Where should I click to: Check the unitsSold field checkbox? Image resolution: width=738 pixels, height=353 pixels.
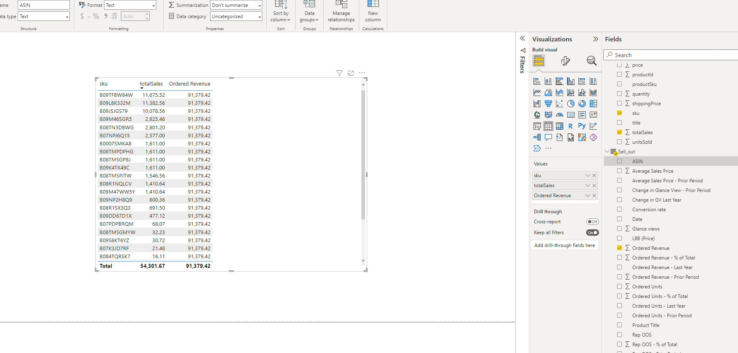[x=619, y=142]
